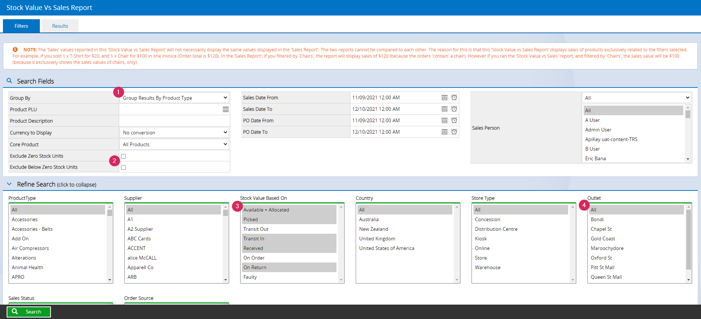The image size is (701, 319).
Task: Select 'Faulty' stock value option
Action: (x=289, y=277)
